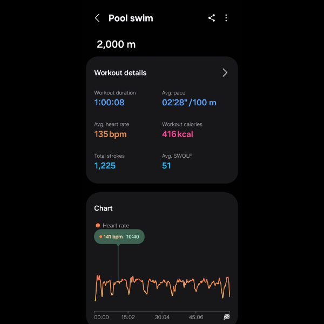Screen dimensions: 324x324
Task: Tap the Pool swim page title
Action: pos(131,18)
